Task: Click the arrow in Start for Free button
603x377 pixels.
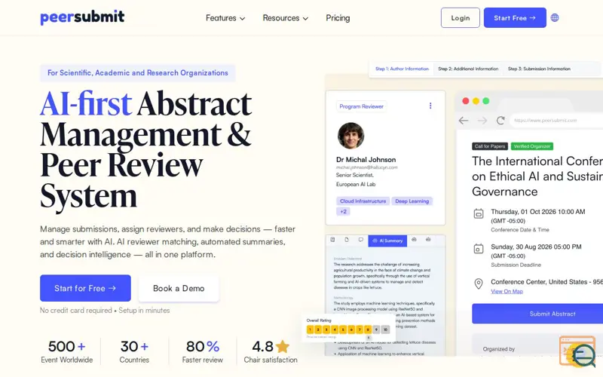Action: [x=112, y=288]
